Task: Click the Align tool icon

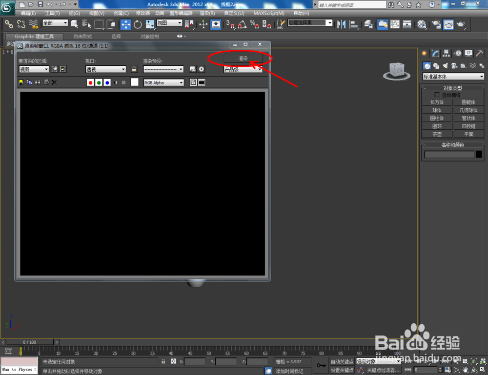Action: (x=354, y=24)
